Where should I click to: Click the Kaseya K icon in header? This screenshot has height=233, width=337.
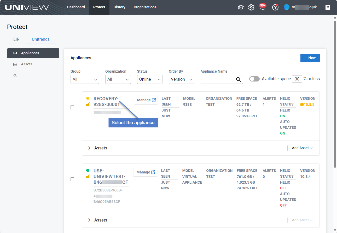[x=328, y=7]
